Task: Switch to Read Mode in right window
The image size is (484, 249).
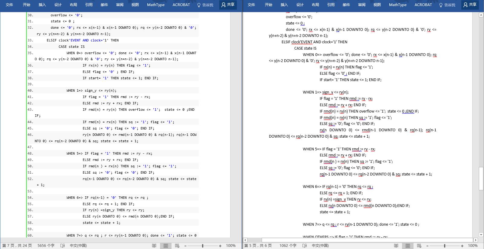Action: 396,246
